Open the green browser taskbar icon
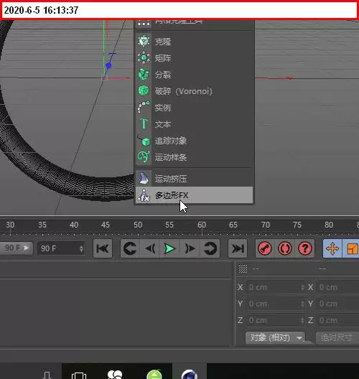 (x=154, y=374)
